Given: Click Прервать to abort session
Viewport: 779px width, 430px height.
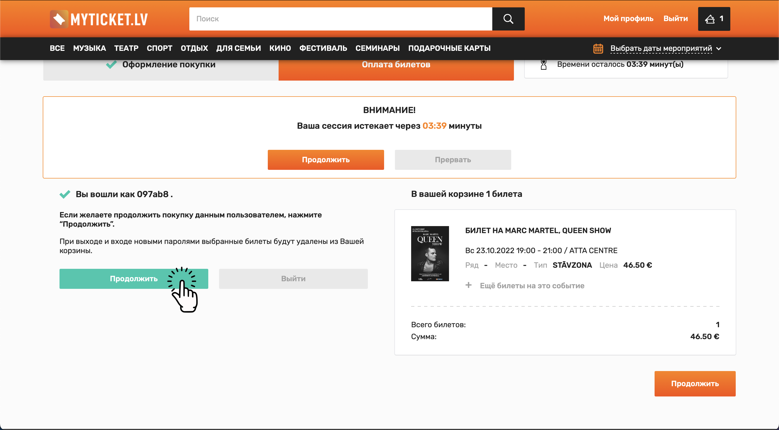Looking at the screenshot, I should 453,160.
